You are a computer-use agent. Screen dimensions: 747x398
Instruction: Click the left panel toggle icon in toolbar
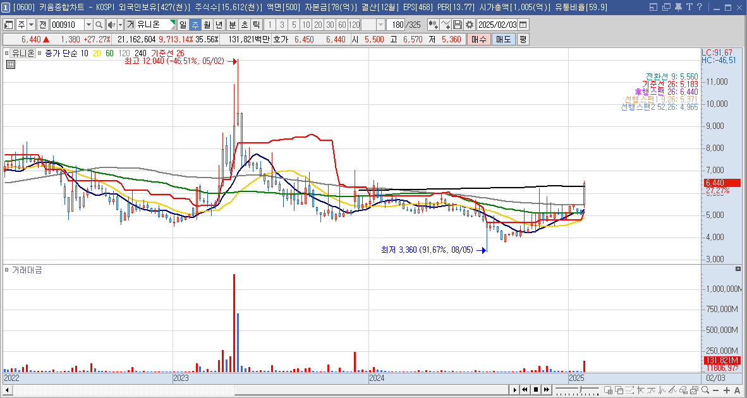point(8,25)
